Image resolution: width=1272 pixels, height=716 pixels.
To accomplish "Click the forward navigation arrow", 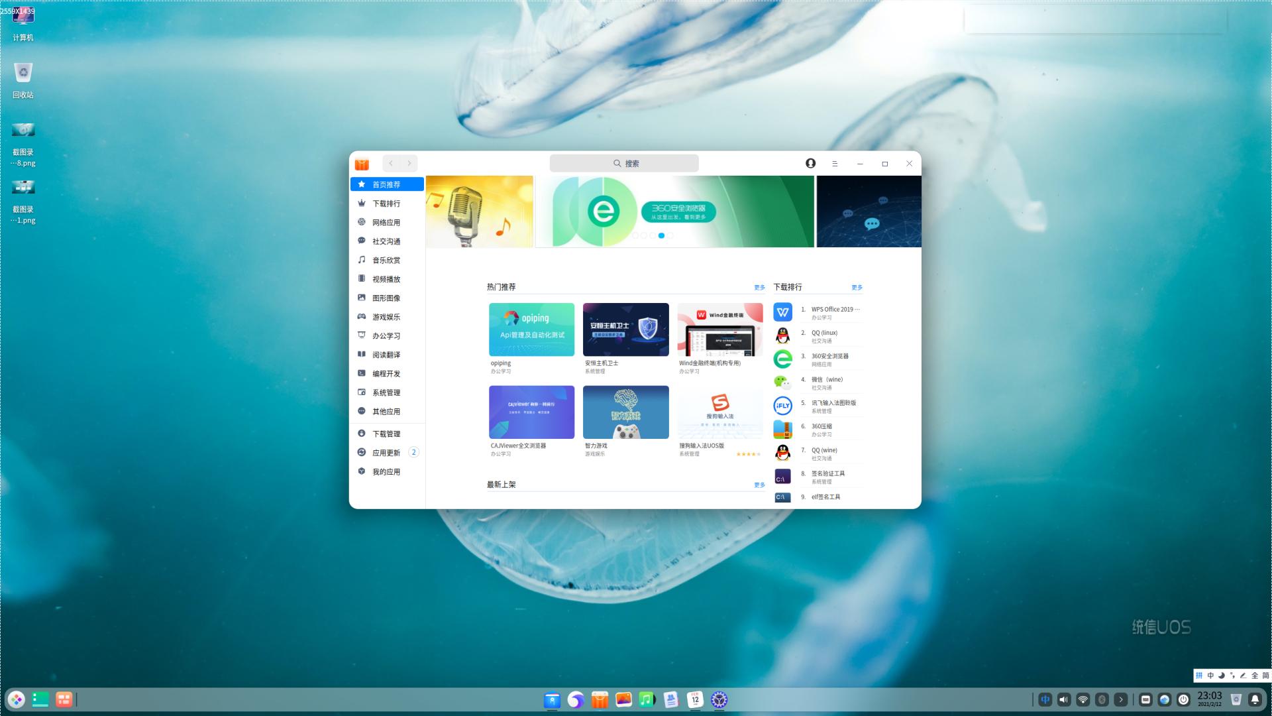I will 409,163.
